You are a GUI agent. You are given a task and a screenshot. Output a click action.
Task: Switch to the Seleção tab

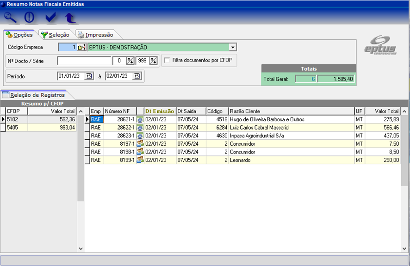point(55,35)
